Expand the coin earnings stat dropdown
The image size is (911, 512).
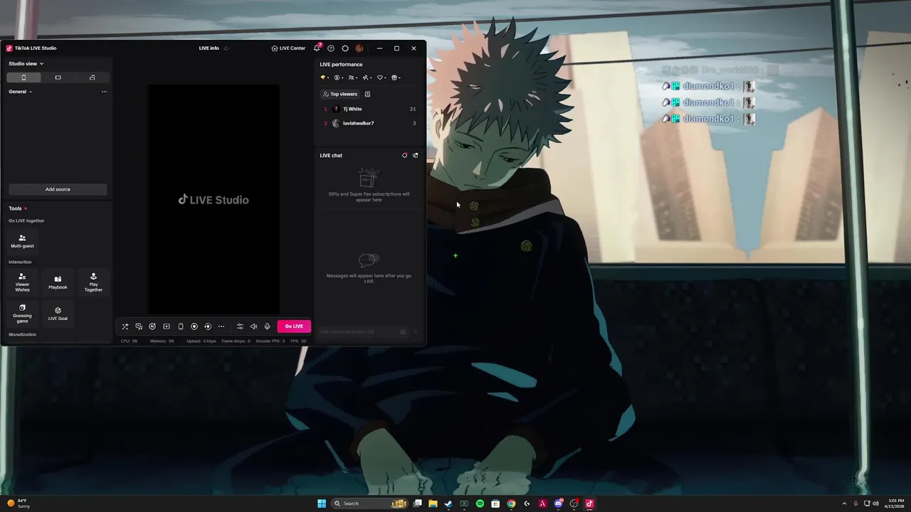tap(339, 78)
